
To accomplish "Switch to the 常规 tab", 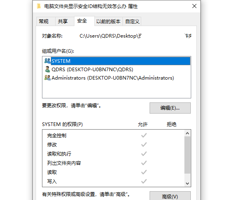I will (x=44, y=22).
